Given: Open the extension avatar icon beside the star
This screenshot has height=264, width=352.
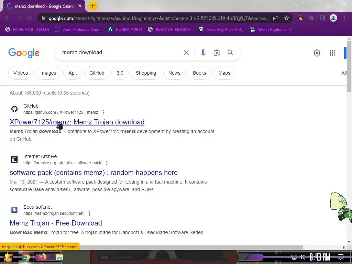Looking at the screenshot, I should 300,18.
